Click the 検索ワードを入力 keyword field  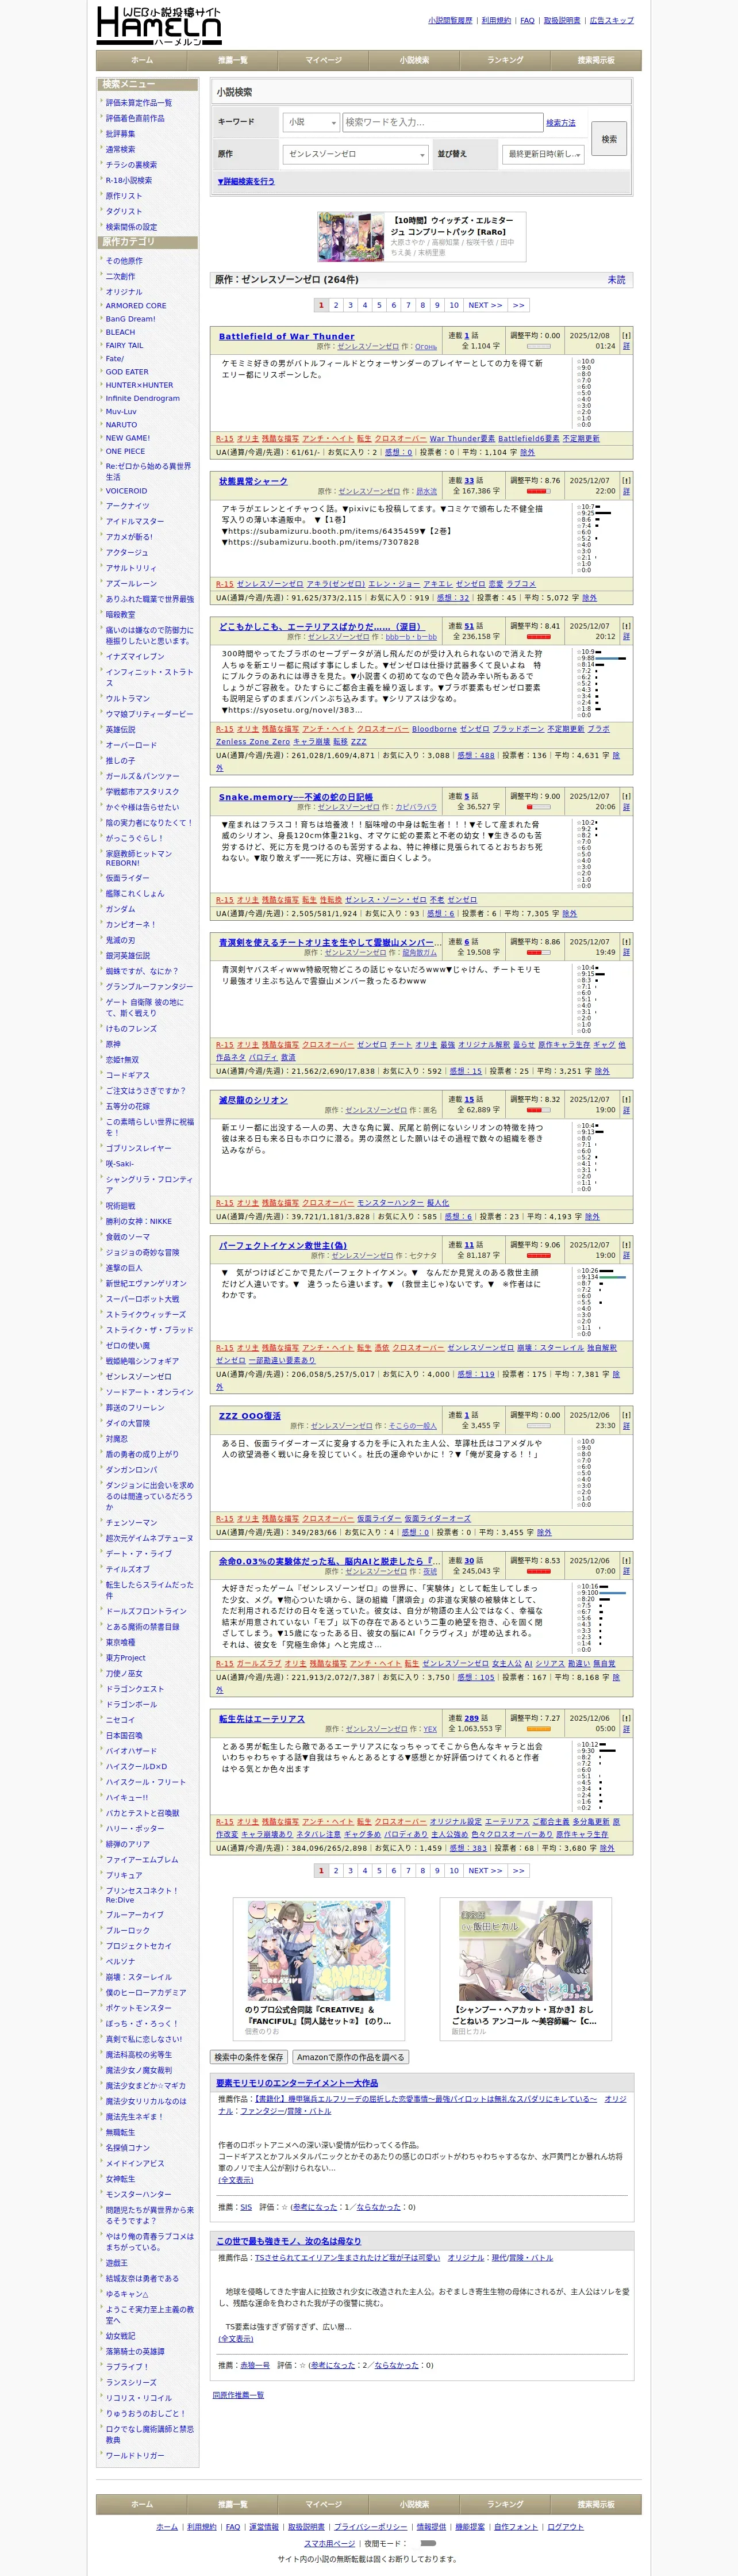(x=442, y=122)
